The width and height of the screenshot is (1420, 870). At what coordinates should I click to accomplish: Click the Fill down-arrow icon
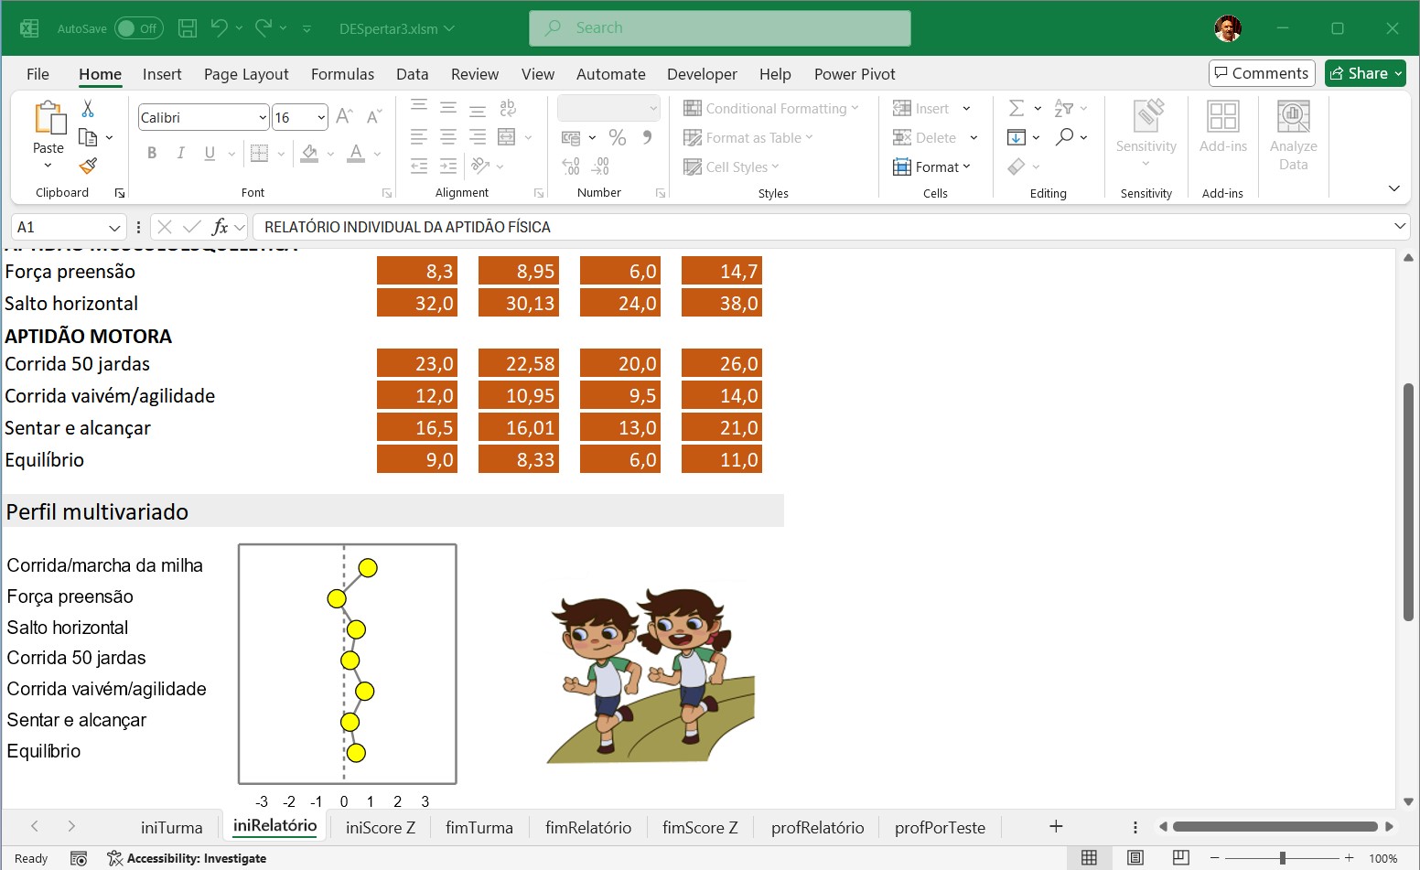1016,137
